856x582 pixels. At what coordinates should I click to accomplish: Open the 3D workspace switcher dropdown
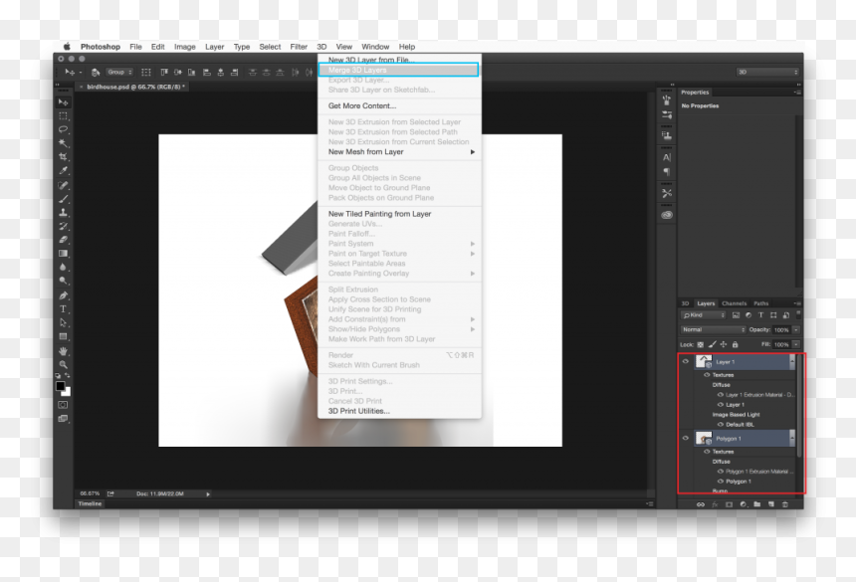[767, 72]
